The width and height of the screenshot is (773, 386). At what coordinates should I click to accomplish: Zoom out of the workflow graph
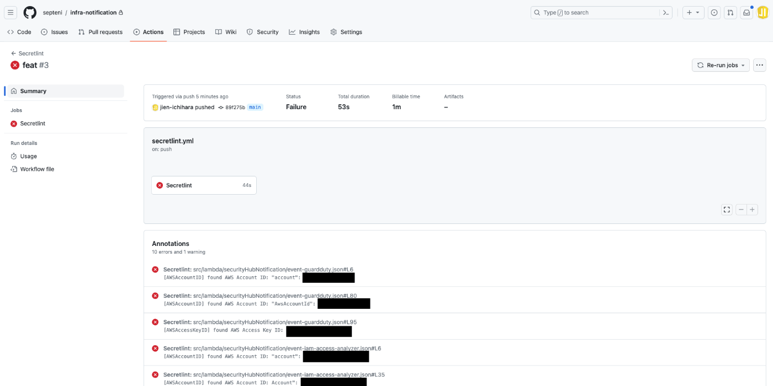741,210
